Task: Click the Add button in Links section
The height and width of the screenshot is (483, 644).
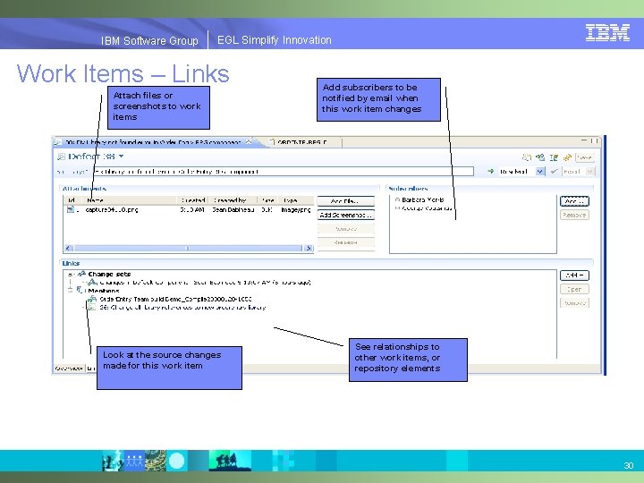Action: tap(574, 275)
